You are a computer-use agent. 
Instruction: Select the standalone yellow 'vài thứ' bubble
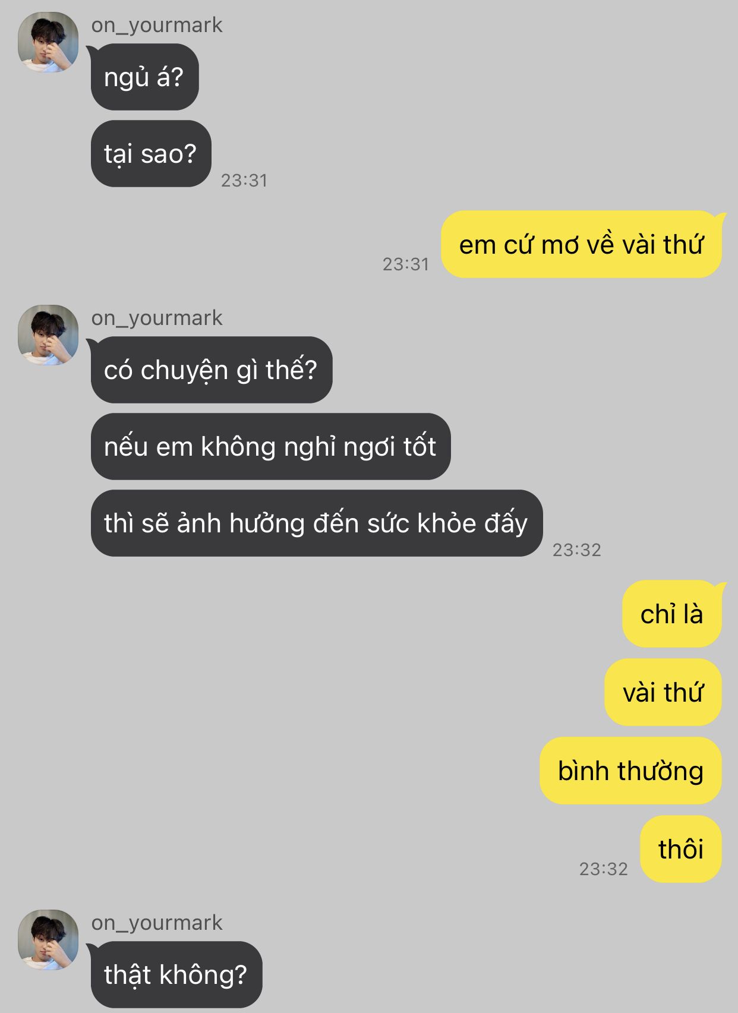(x=663, y=692)
